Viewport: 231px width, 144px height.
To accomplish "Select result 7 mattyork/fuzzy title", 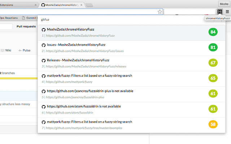I will pyautogui.click(x=90, y=122).
